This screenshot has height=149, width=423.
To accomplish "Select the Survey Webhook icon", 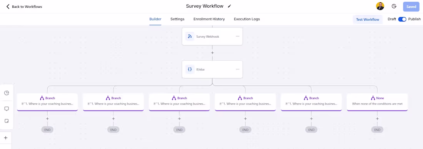I will point(190,36).
